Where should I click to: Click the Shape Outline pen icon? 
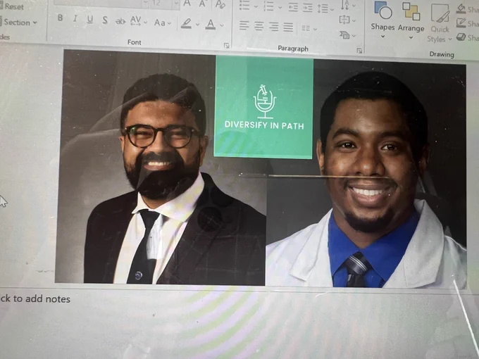461,23
